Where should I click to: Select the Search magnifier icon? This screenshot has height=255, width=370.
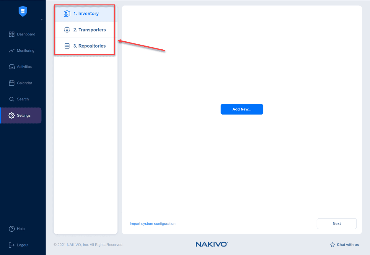coord(12,99)
